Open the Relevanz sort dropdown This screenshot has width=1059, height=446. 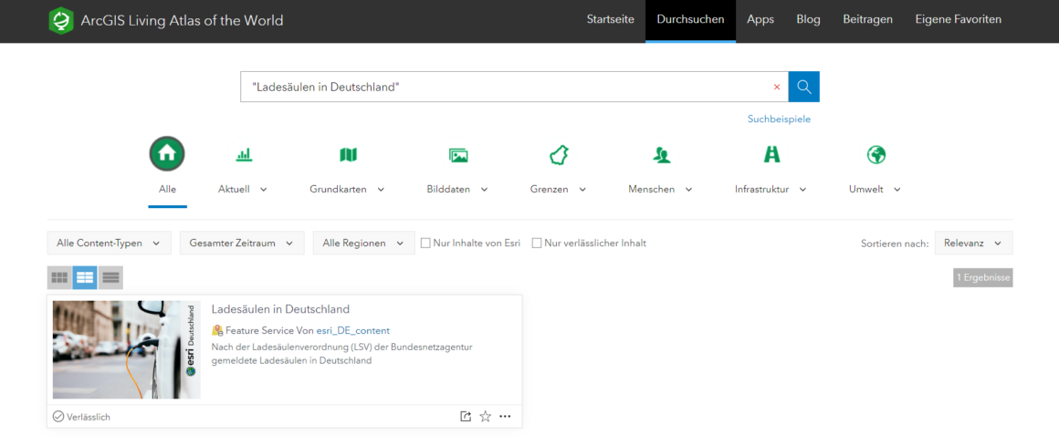[973, 243]
